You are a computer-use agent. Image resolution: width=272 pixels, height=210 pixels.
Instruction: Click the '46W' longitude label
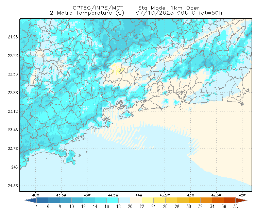tap(36, 195)
